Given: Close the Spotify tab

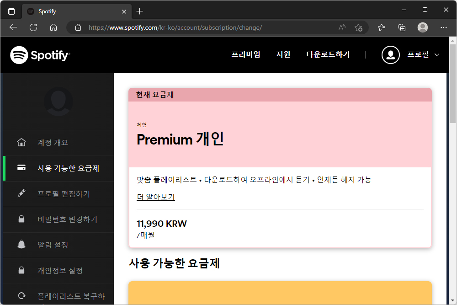Looking at the screenshot, I should click(x=124, y=11).
